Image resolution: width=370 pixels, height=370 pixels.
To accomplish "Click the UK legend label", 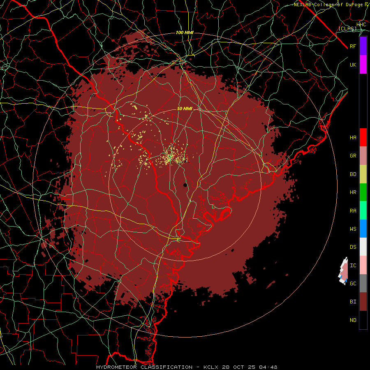I will tap(353, 65).
